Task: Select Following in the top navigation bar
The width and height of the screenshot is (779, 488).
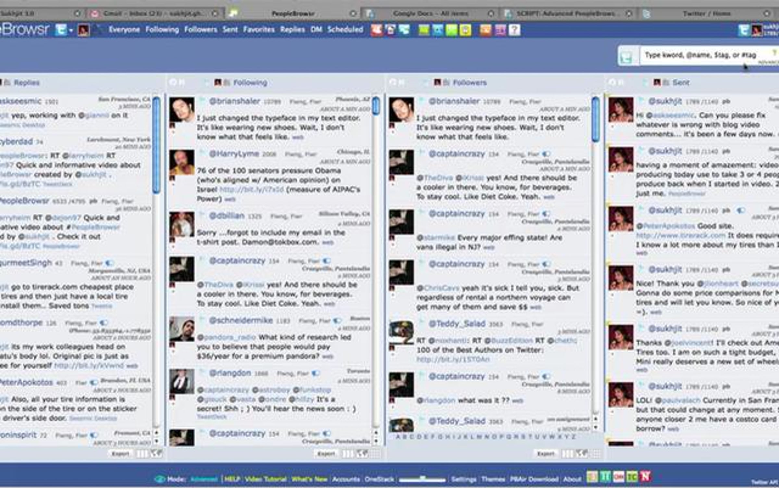Action: [x=162, y=30]
